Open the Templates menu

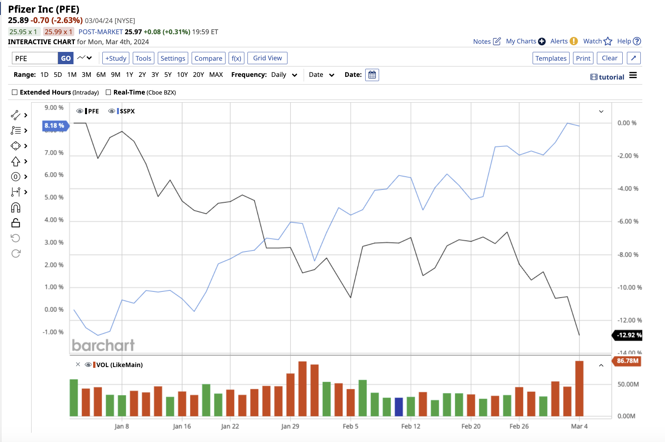tap(551, 58)
